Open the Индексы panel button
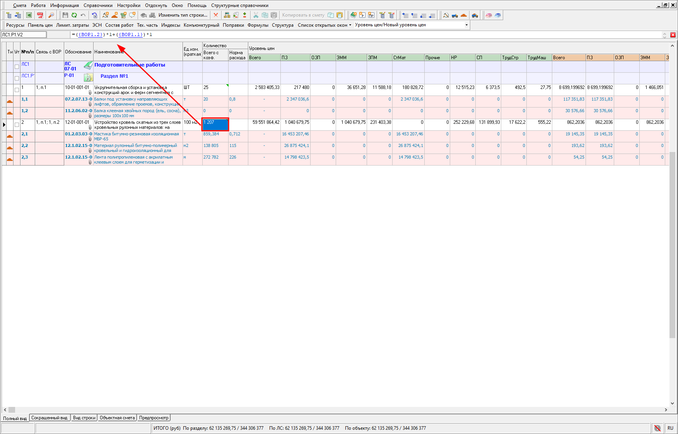Screen dimensions: 678x434 point(171,25)
